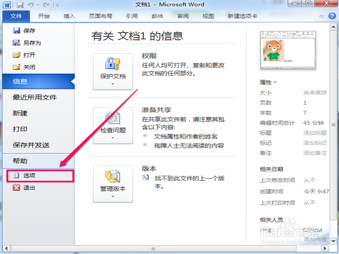339x254 pixels.
Task: Switch to the 视图 tab
Action: pyautogui.click(x=208, y=16)
